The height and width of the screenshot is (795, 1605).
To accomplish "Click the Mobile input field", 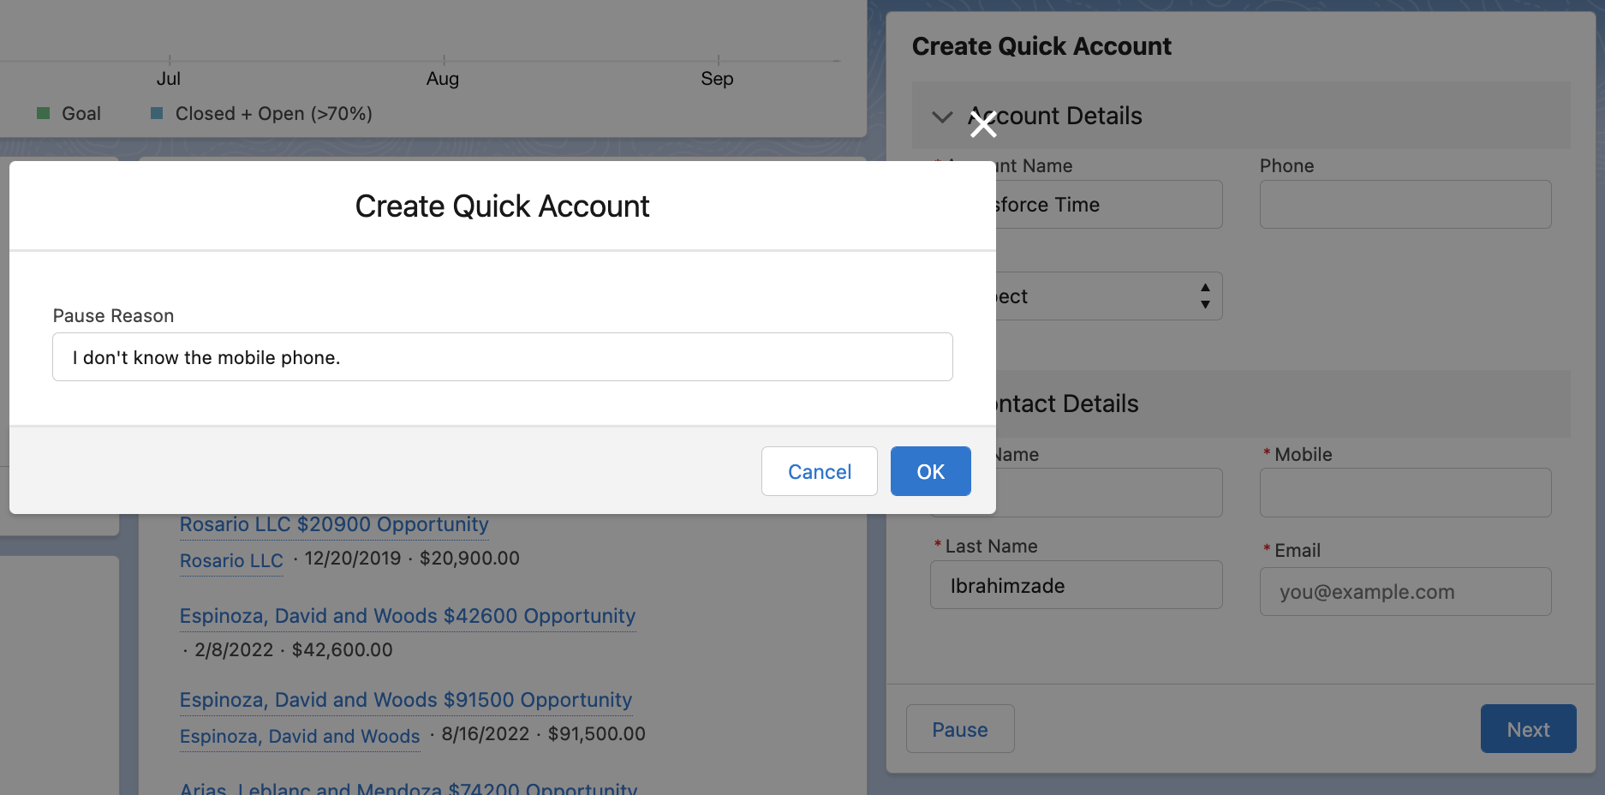I will [1404, 492].
